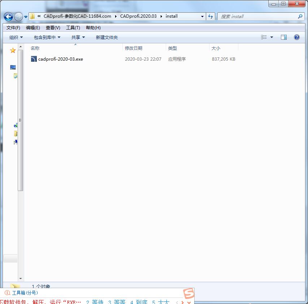308x304 pixels.
Task: Maximize the install Explorer window
Action: tap(283, 4)
